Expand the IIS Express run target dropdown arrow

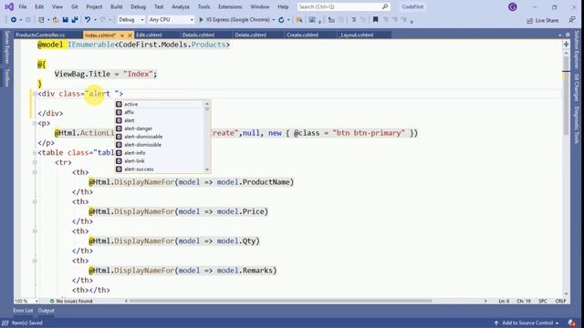(x=274, y=20)
